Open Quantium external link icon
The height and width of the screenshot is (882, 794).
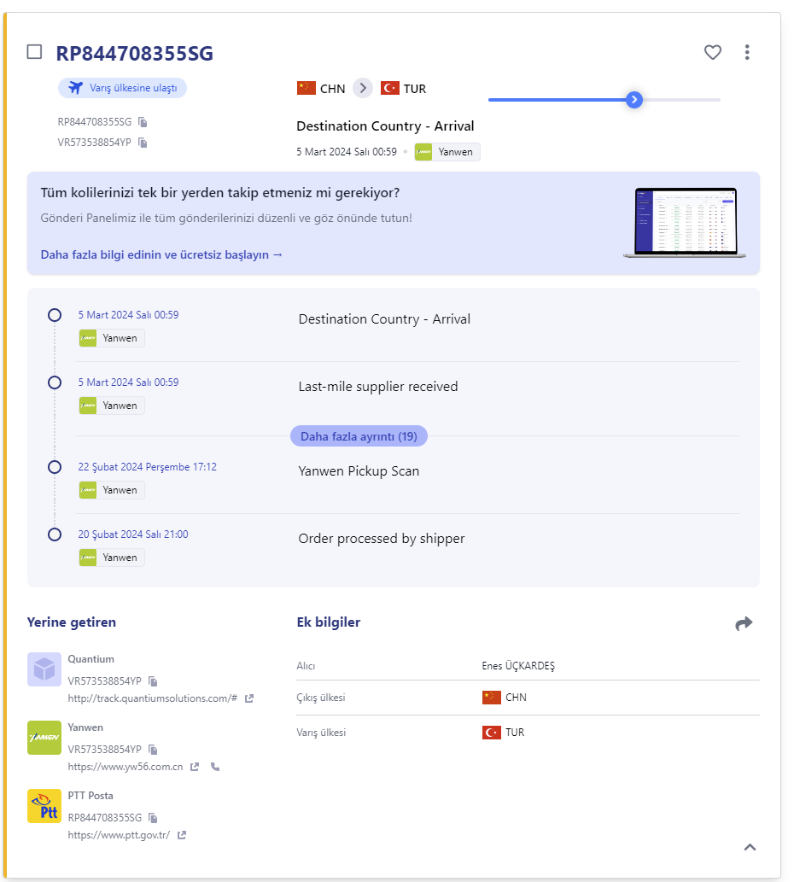click(x=249, y=698)
